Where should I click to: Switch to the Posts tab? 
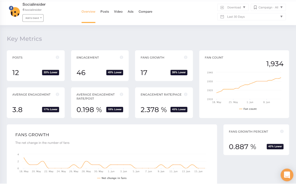pyautogui.click(x=105, y=12)
